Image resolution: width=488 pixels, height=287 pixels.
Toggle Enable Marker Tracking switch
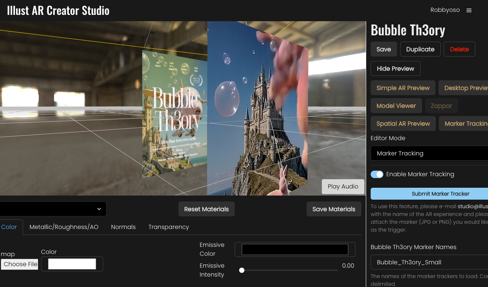click(x=377, y=174)
